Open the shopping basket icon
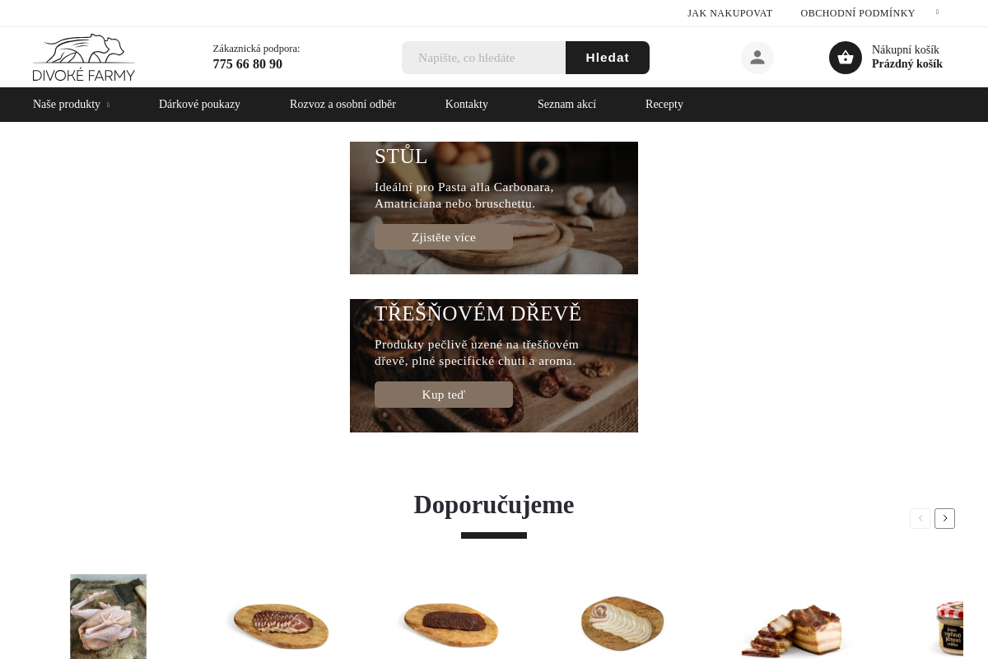 (x=846, y=58)
